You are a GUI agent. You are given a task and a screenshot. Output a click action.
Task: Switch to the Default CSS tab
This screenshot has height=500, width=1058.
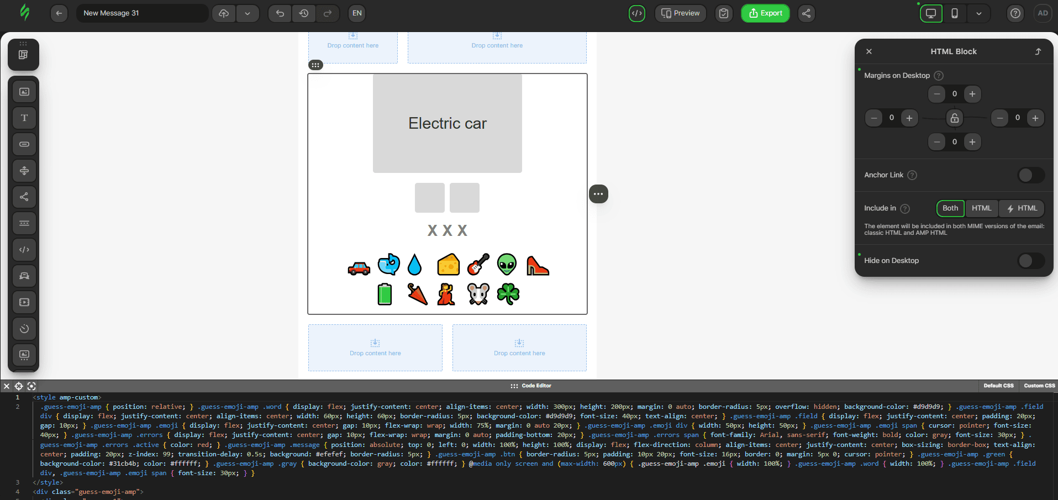[998, 386]
